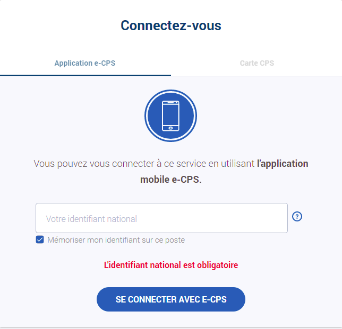Focus the 'Votre identifiant national' input field

(161, 218)
